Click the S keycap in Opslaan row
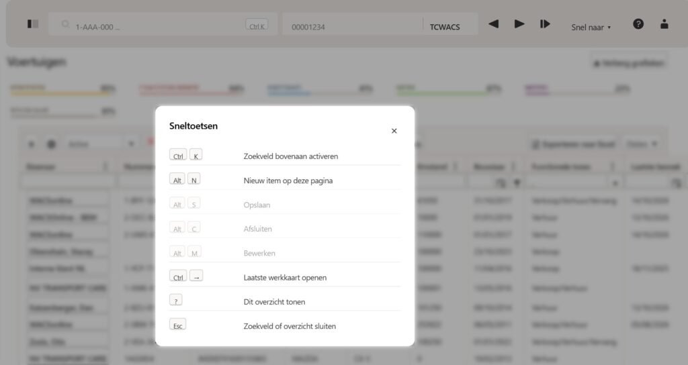The height and width of the screenshot is (365, 688). 194,204
